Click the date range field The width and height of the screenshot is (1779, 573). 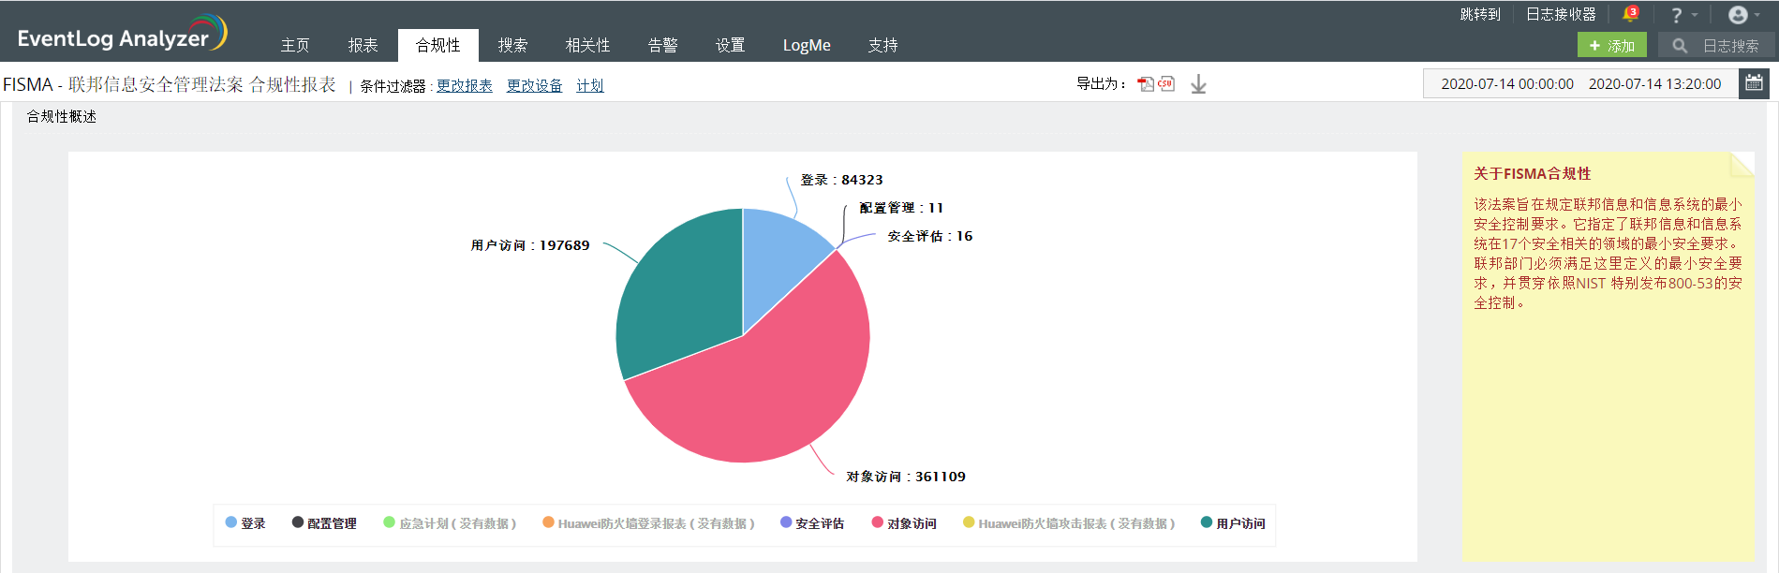(x=1580, y=83)
